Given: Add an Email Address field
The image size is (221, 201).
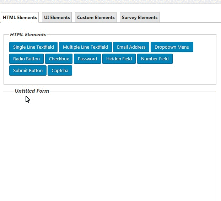Looking at the screenshot, I should pos(131,47).
